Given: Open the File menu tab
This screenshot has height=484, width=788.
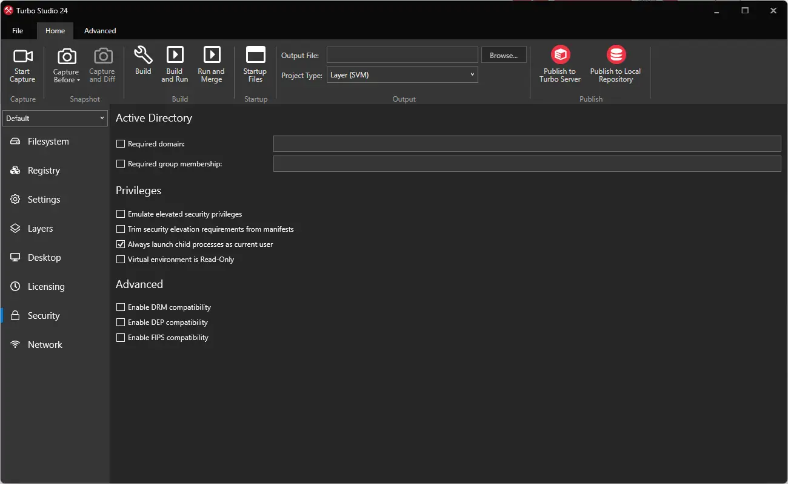Looking at the screenshot, I should [18, 31].
